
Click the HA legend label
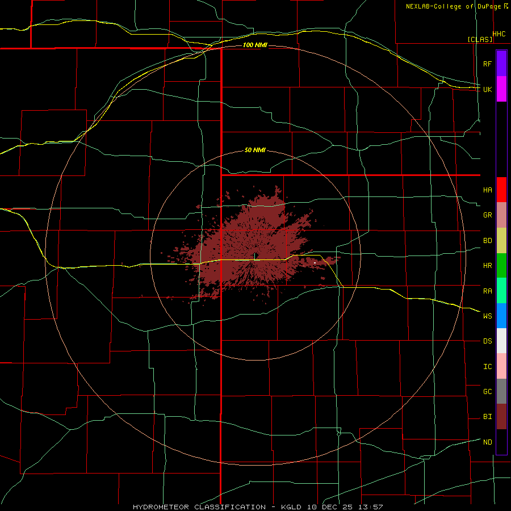point(487,190)
